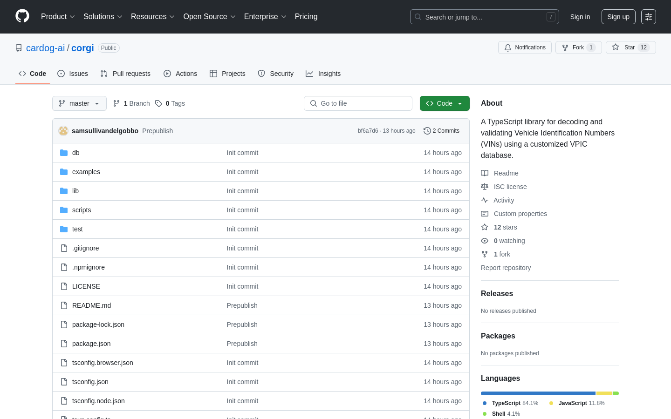Viewport: 671px width, 419px height.
Task: Click the TypeScript language bar segment
Action: click(538, 393)
